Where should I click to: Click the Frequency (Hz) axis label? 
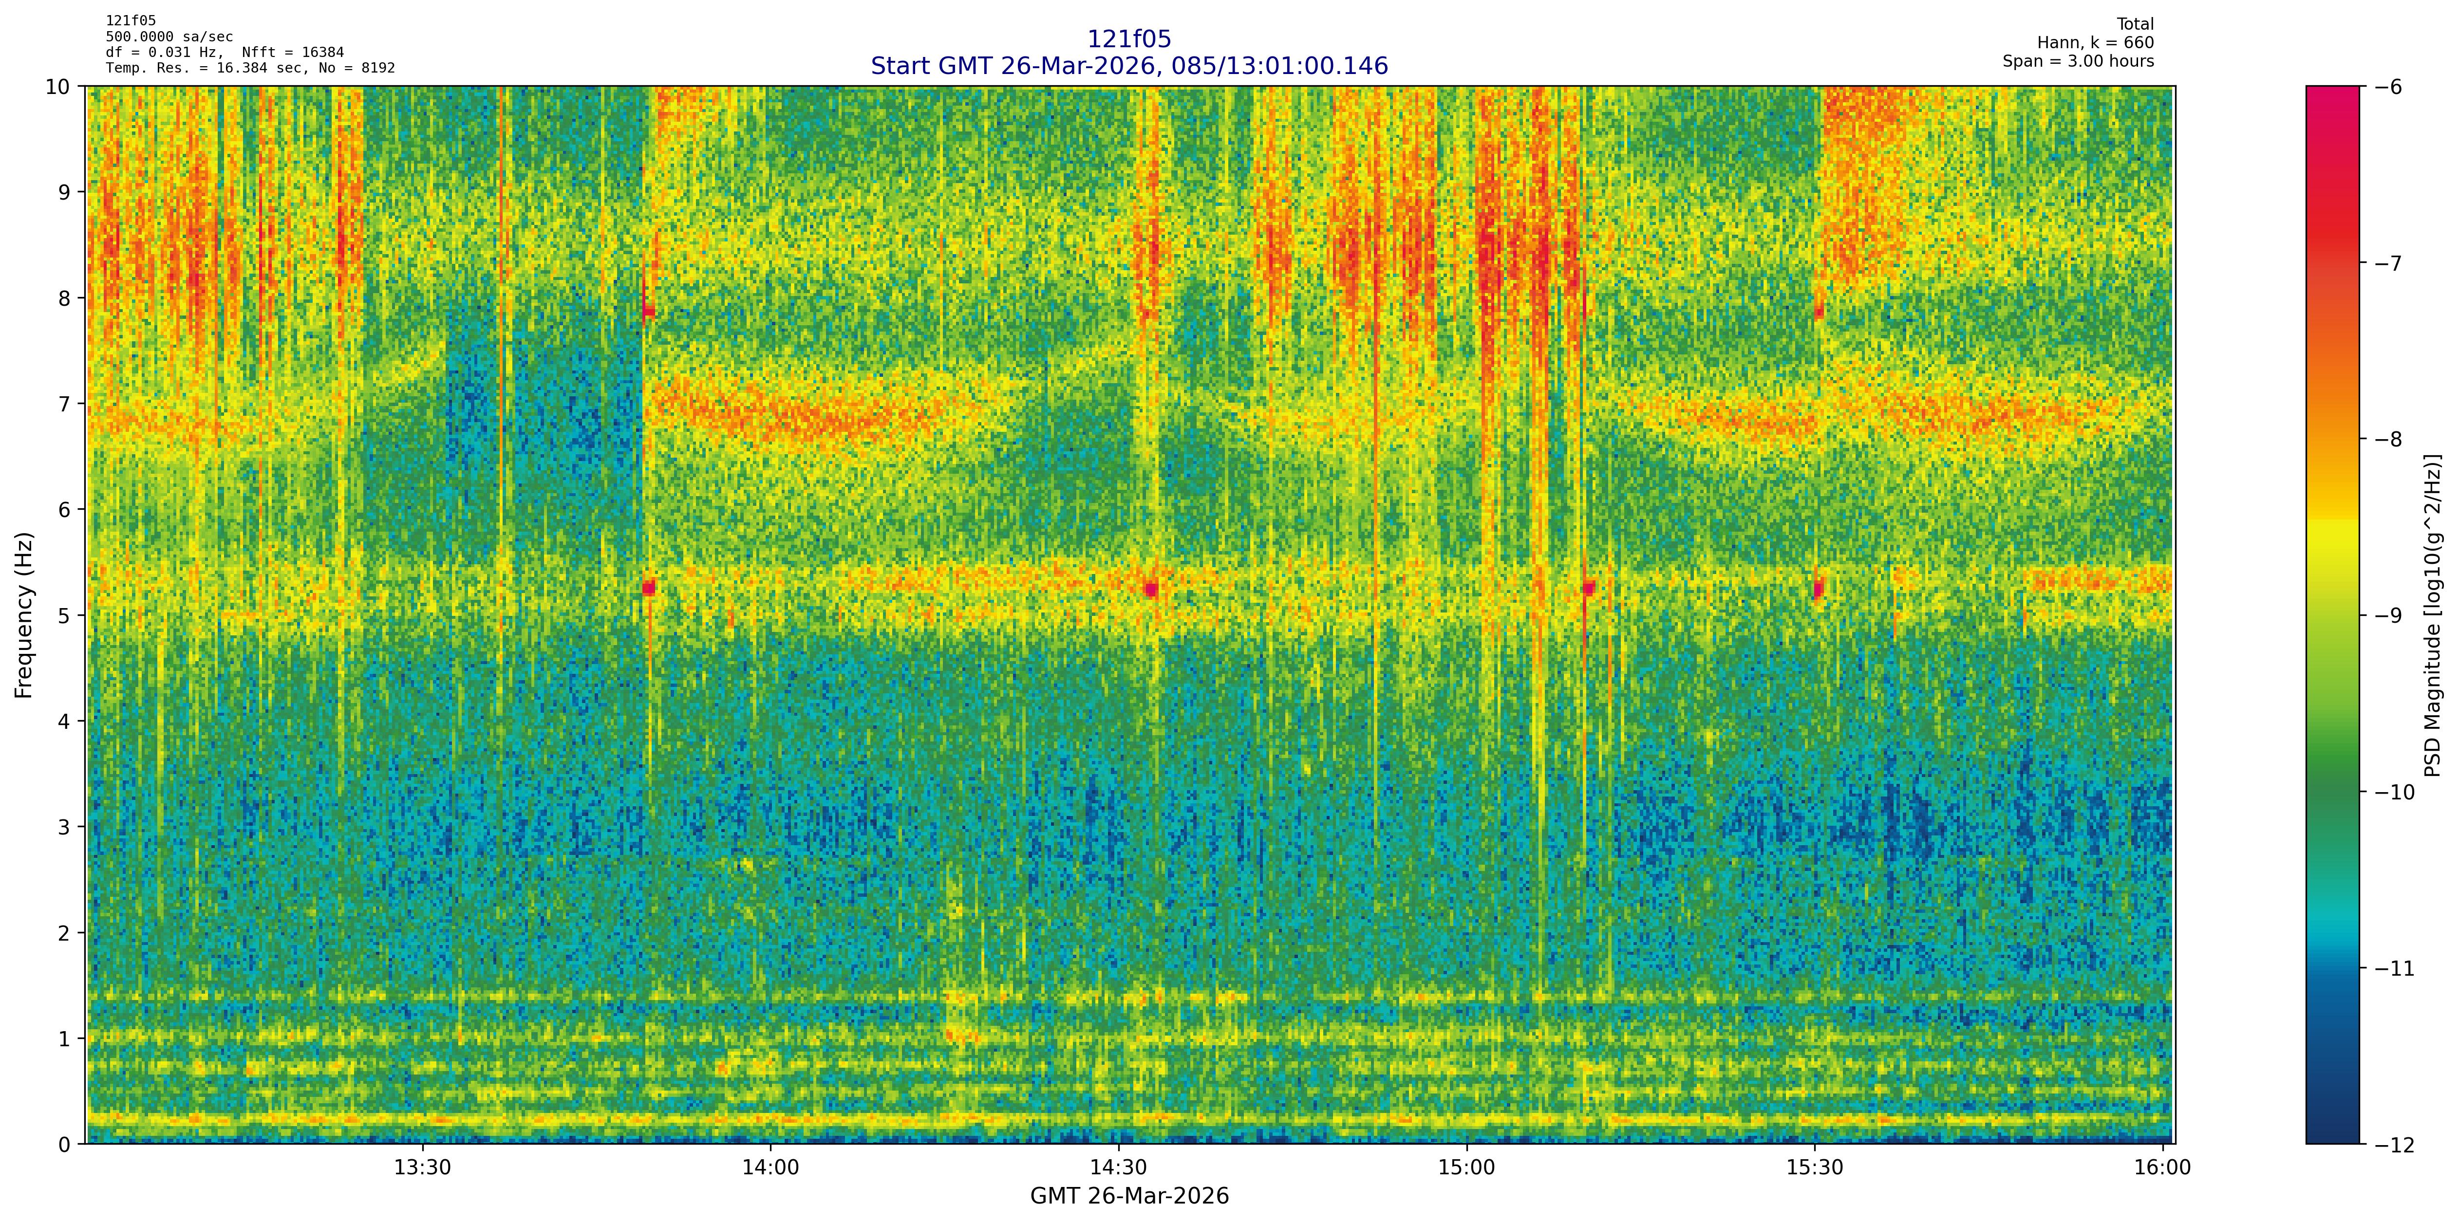tap(24, 615)
